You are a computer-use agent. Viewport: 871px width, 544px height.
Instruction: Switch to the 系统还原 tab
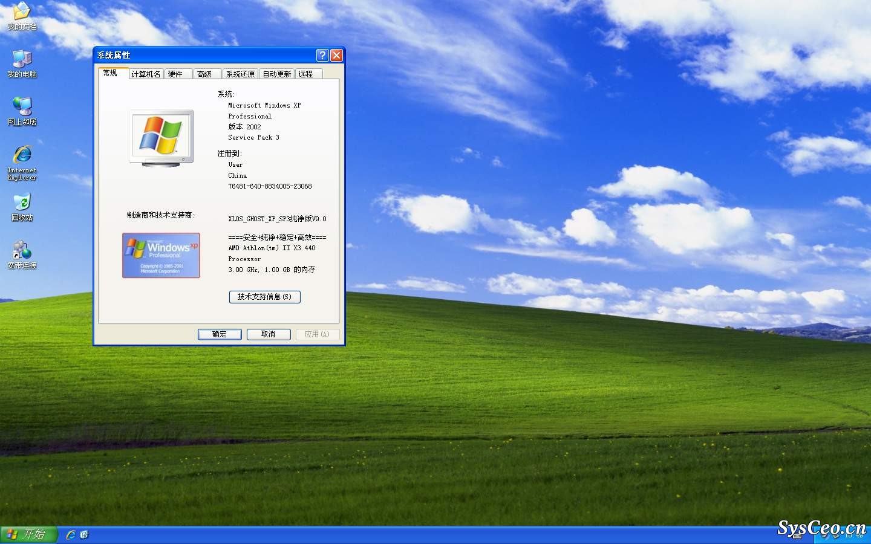(240, 74)
